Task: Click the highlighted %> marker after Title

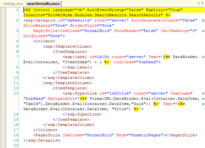Action: (136, 109)
